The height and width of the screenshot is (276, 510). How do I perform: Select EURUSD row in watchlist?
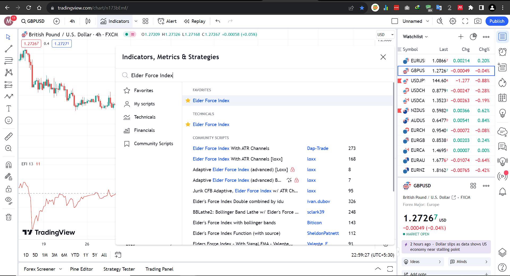point(446,61)
